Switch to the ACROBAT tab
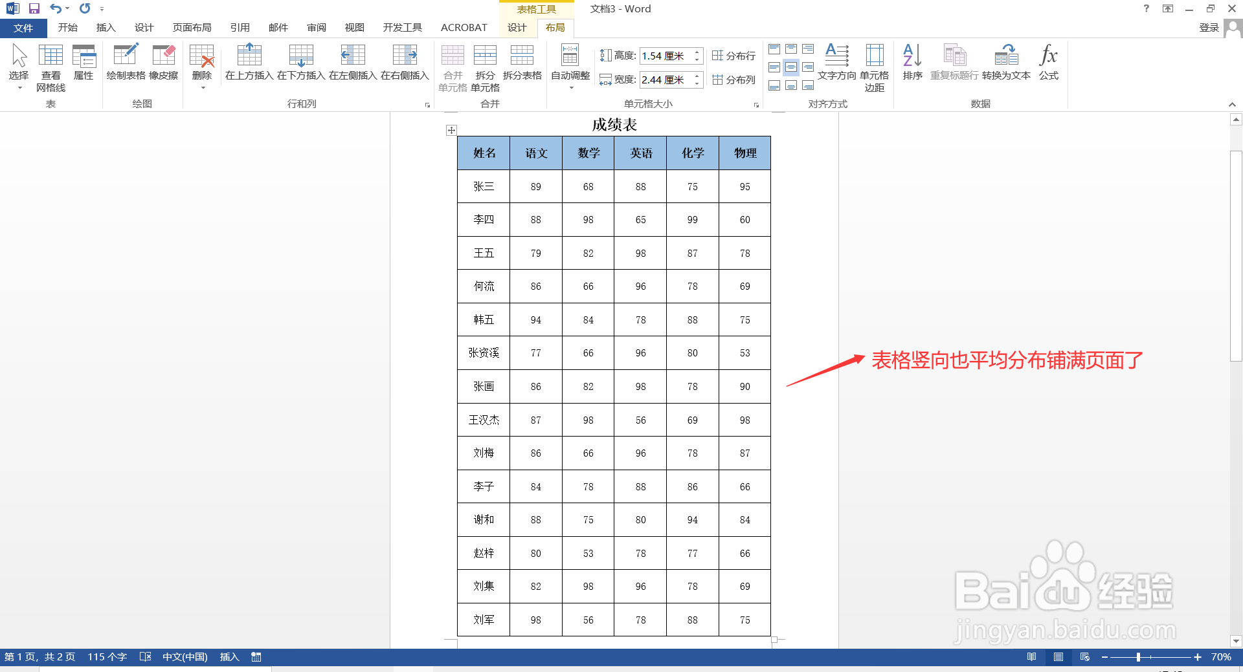 pyautogui.click(x=464, y=28)
